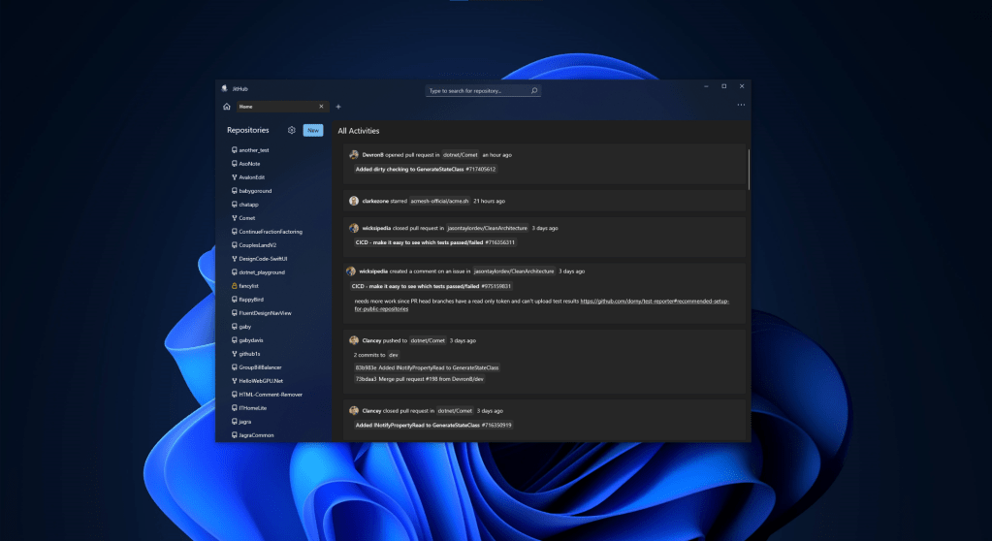Viewport: 992px width, 541px height.
Task: Click the lock icon beside fancylist
Action: 235,286
